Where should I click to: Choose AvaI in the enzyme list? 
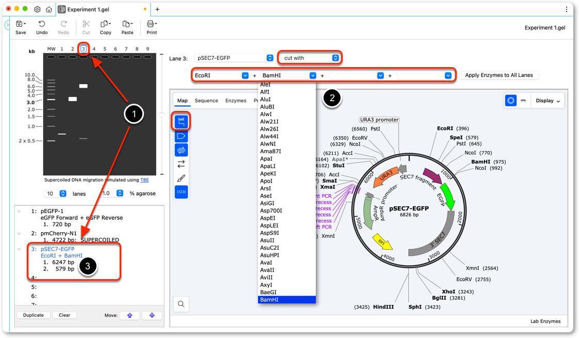pyautogui.click(x=287, y=263)
